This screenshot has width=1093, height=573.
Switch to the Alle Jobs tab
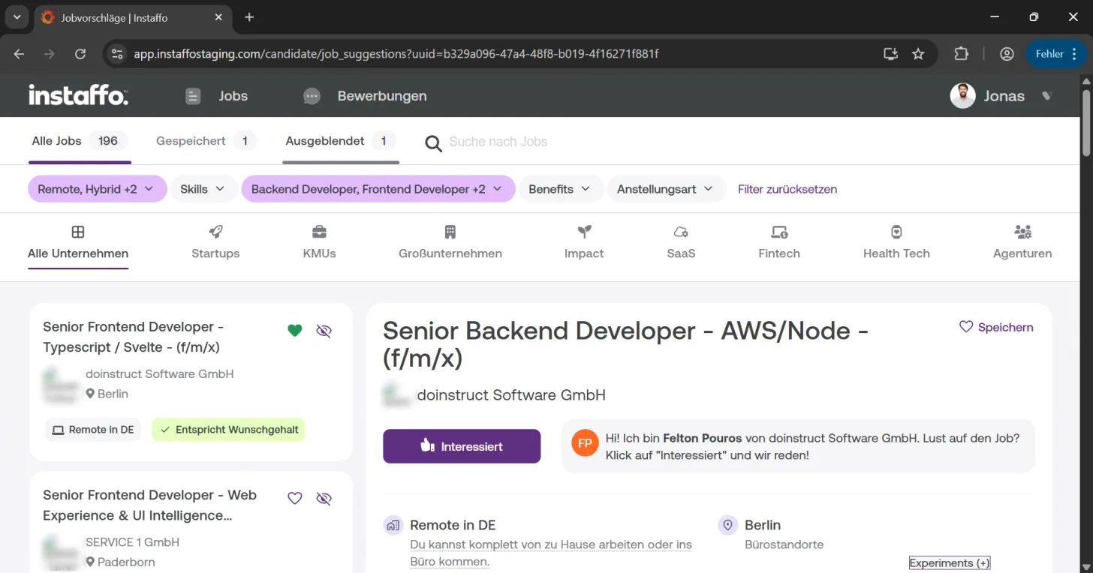[80, 141]
